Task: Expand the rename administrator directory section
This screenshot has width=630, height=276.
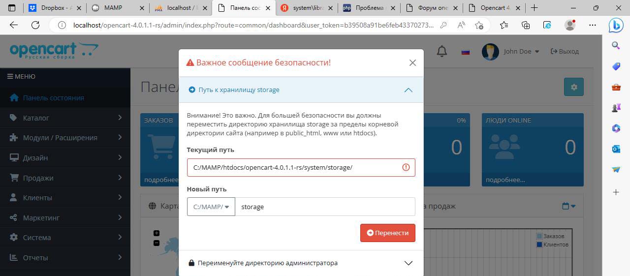Action: 408,263
